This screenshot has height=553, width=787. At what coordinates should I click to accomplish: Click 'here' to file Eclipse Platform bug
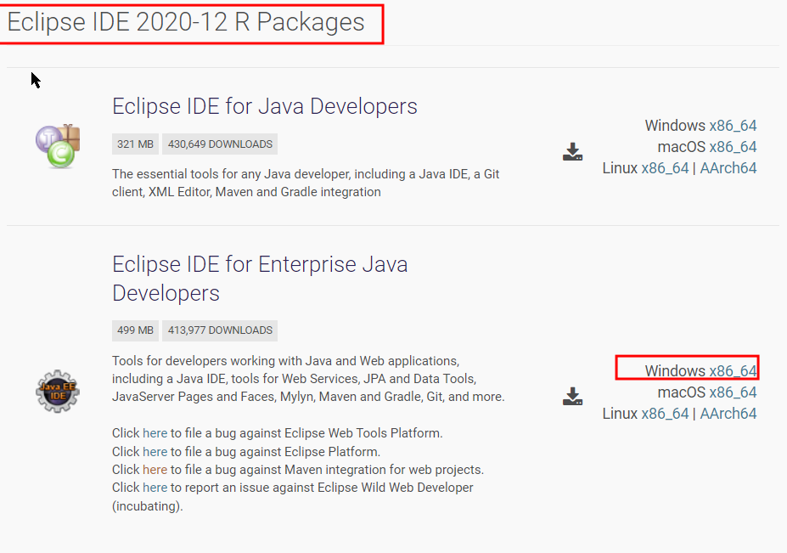point(155,452)
